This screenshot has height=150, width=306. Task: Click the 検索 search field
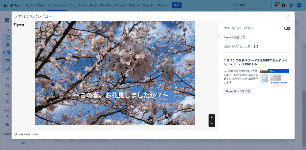(252, 5)
